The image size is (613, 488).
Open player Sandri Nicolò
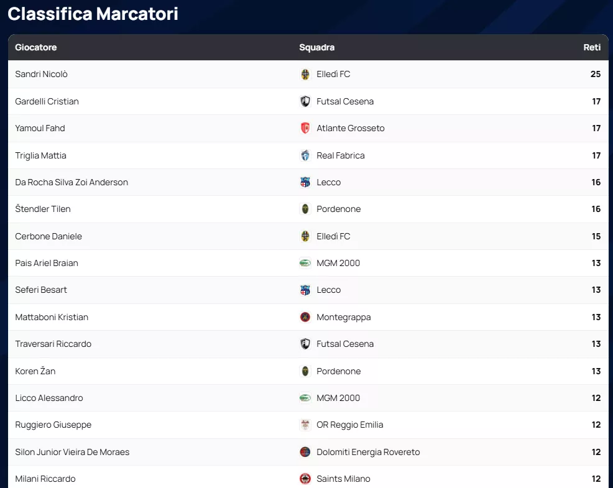42,75
